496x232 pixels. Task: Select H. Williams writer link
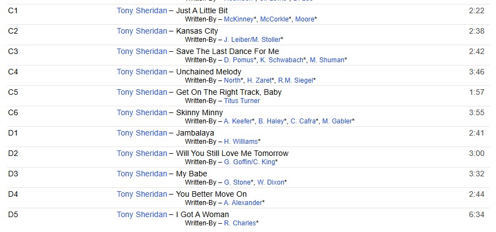pos(241,142)
